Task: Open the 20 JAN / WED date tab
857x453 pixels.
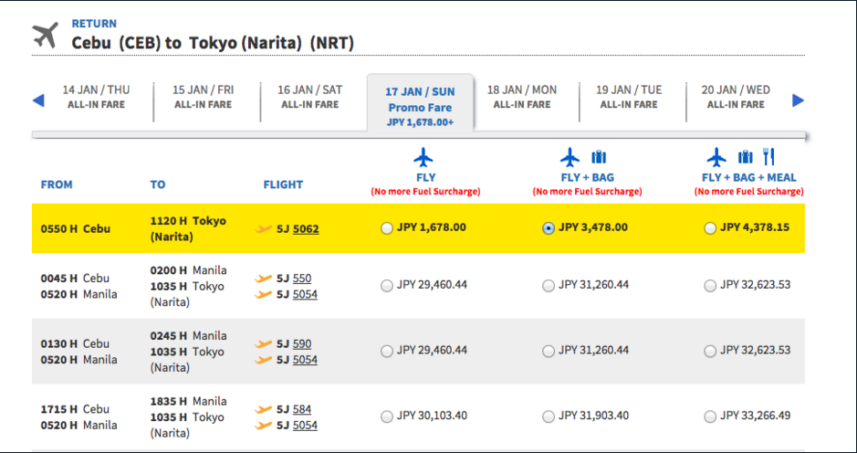Action: click(736, 97)
